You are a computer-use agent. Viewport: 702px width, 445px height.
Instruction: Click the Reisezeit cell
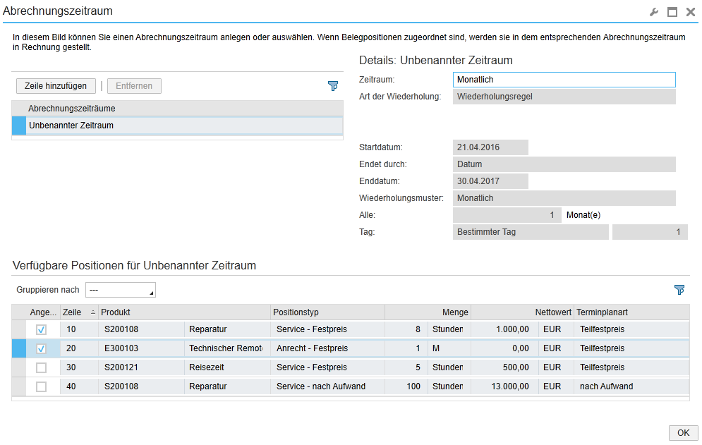[x=227, y=367]
